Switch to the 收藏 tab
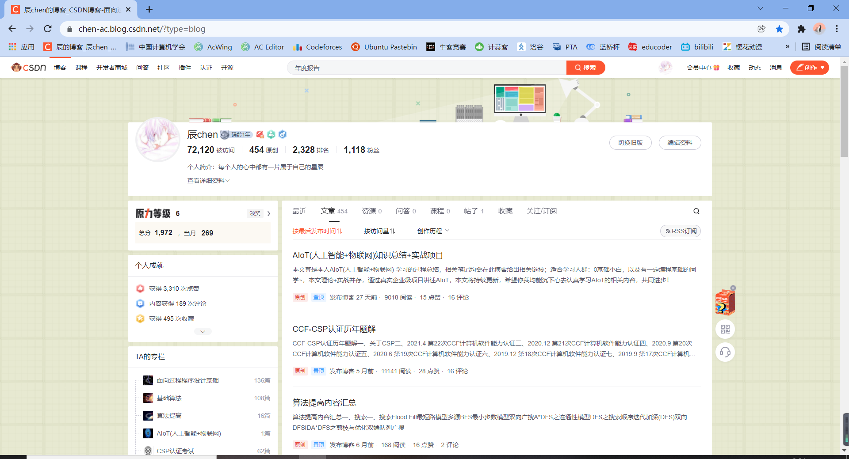Image resolution: width=849 pixels, height=459 pixels. 505,211
